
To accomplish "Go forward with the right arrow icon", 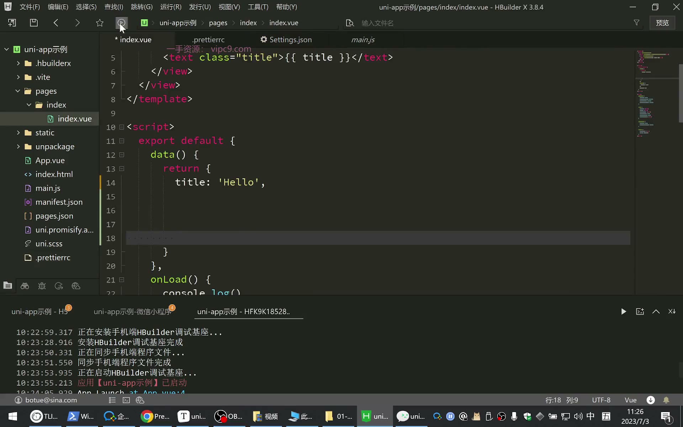I will point(78,23).
